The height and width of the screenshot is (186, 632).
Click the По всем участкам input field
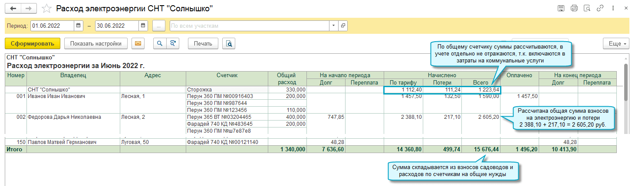(x=249, y=26)
